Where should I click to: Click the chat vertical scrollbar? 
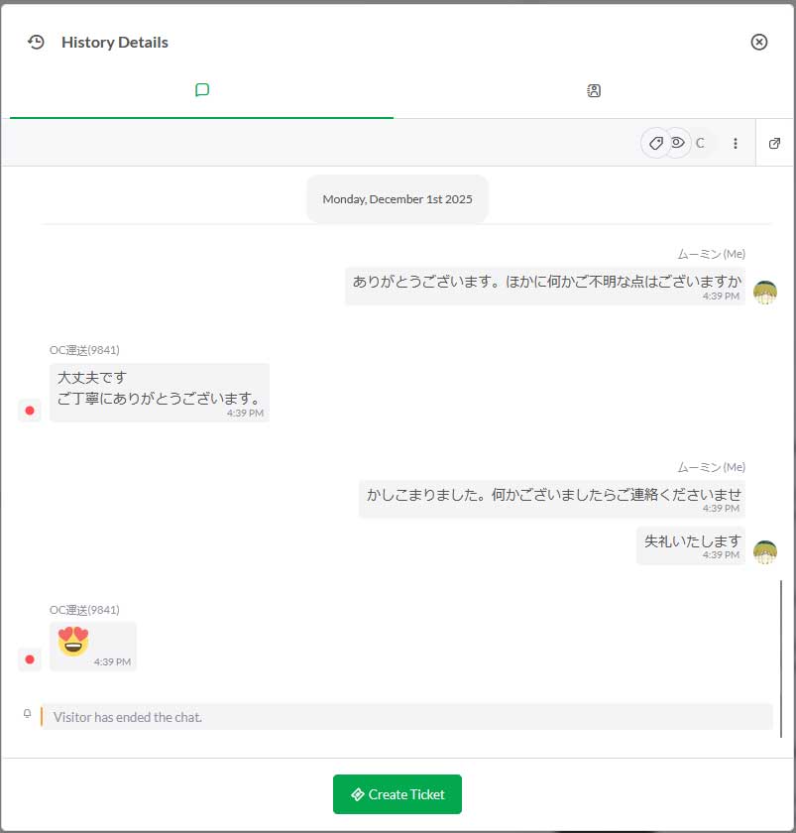(x=781, y=658)
